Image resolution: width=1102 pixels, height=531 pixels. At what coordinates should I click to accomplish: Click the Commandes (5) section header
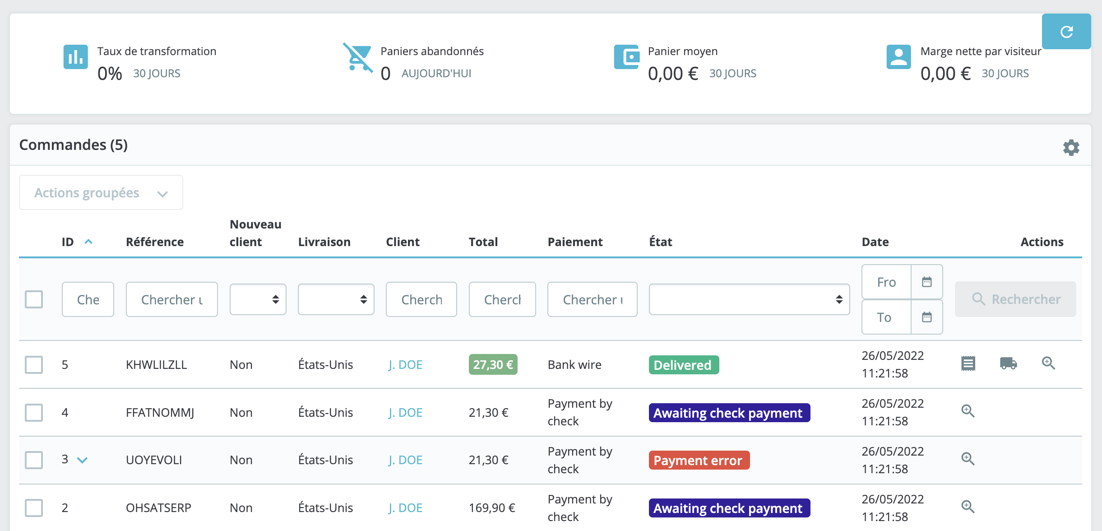coord(73,145)
